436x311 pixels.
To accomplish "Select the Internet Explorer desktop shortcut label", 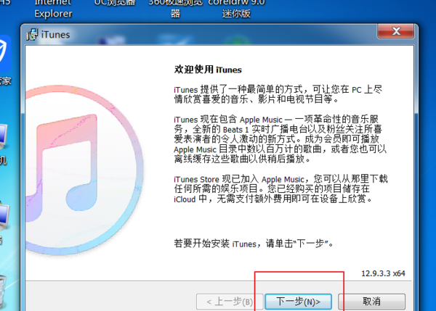I will tap(53, 8).
